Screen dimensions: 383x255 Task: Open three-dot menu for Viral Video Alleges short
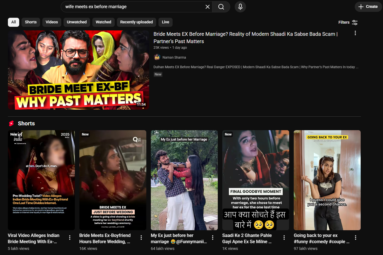coord(70,238)
